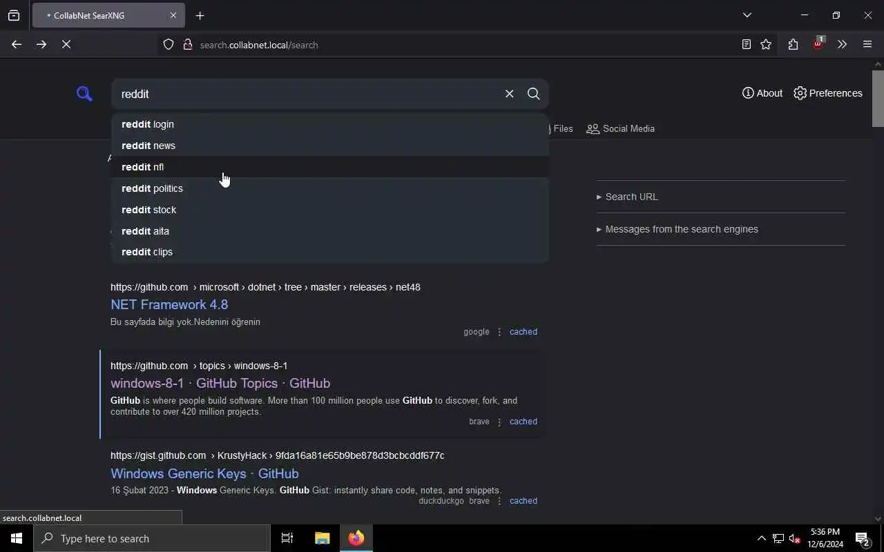The width and height of the screenshot is (884, 552).
Task: Open the network status tray icon
Action: pyautogui.click(x=778, y=538)
